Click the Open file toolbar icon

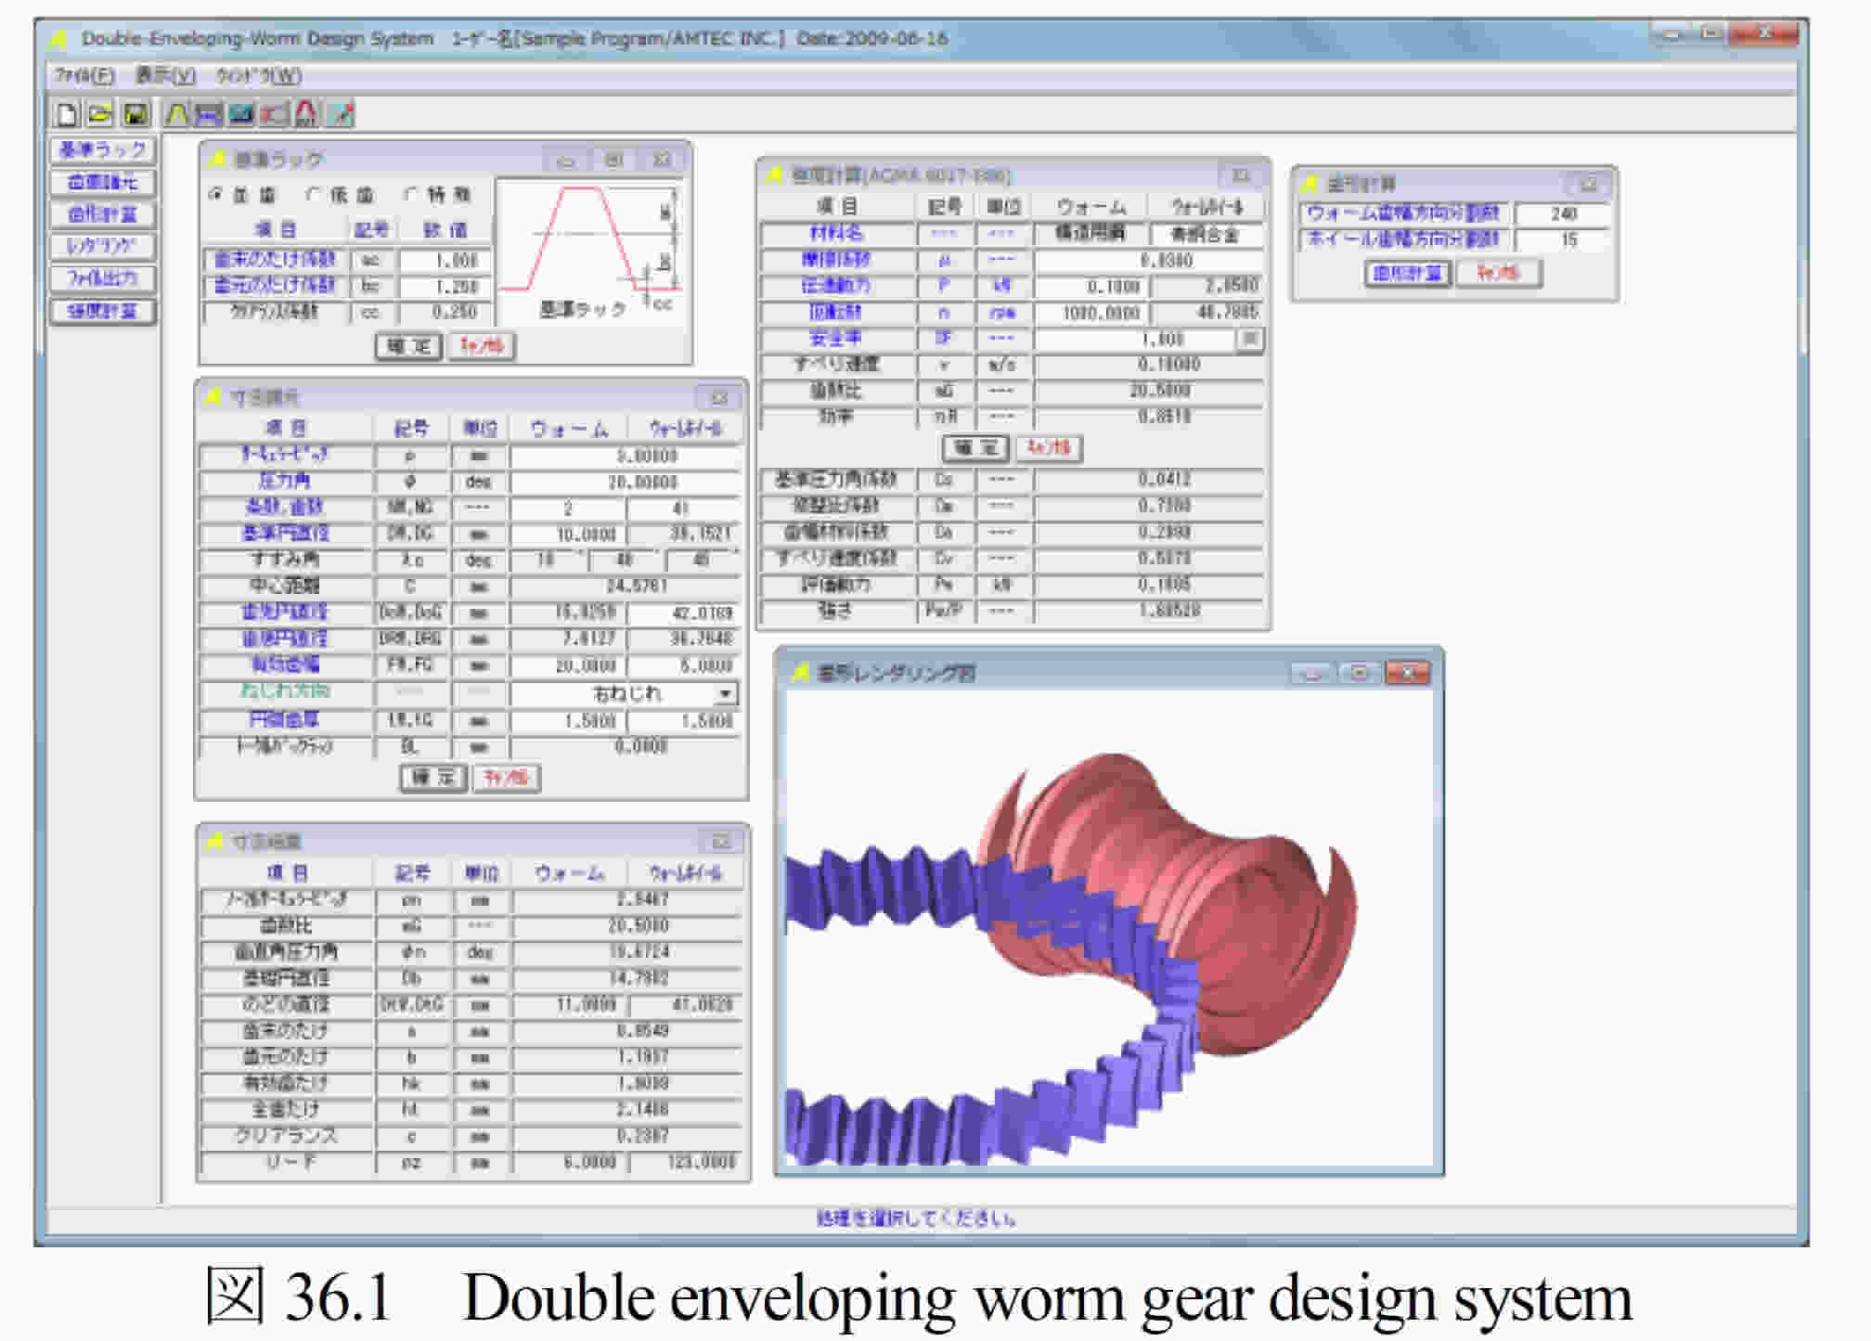click(100, 114)
